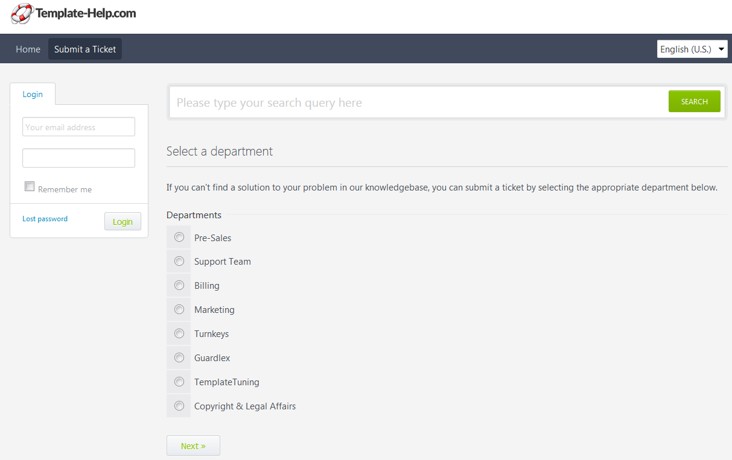Select the Support Team department
The height and width of the screenshot is (460, 732).
[179, 261]
